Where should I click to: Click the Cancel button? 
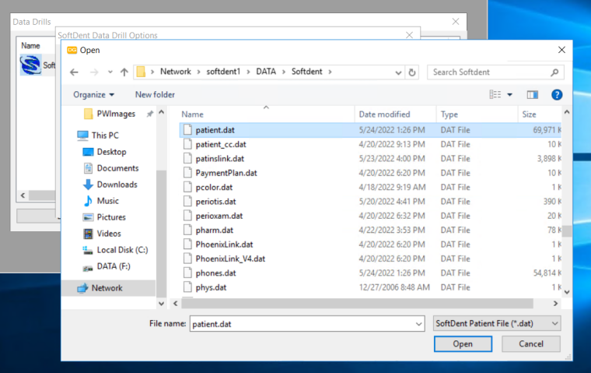[530, 344]
